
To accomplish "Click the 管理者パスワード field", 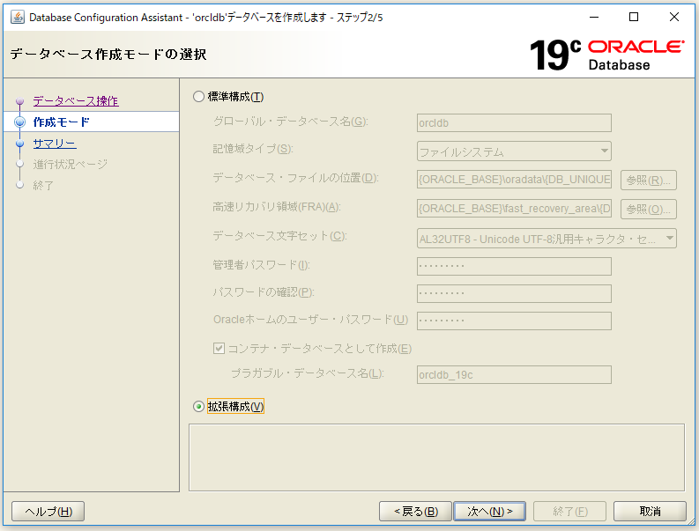I will tap(514, 267).
